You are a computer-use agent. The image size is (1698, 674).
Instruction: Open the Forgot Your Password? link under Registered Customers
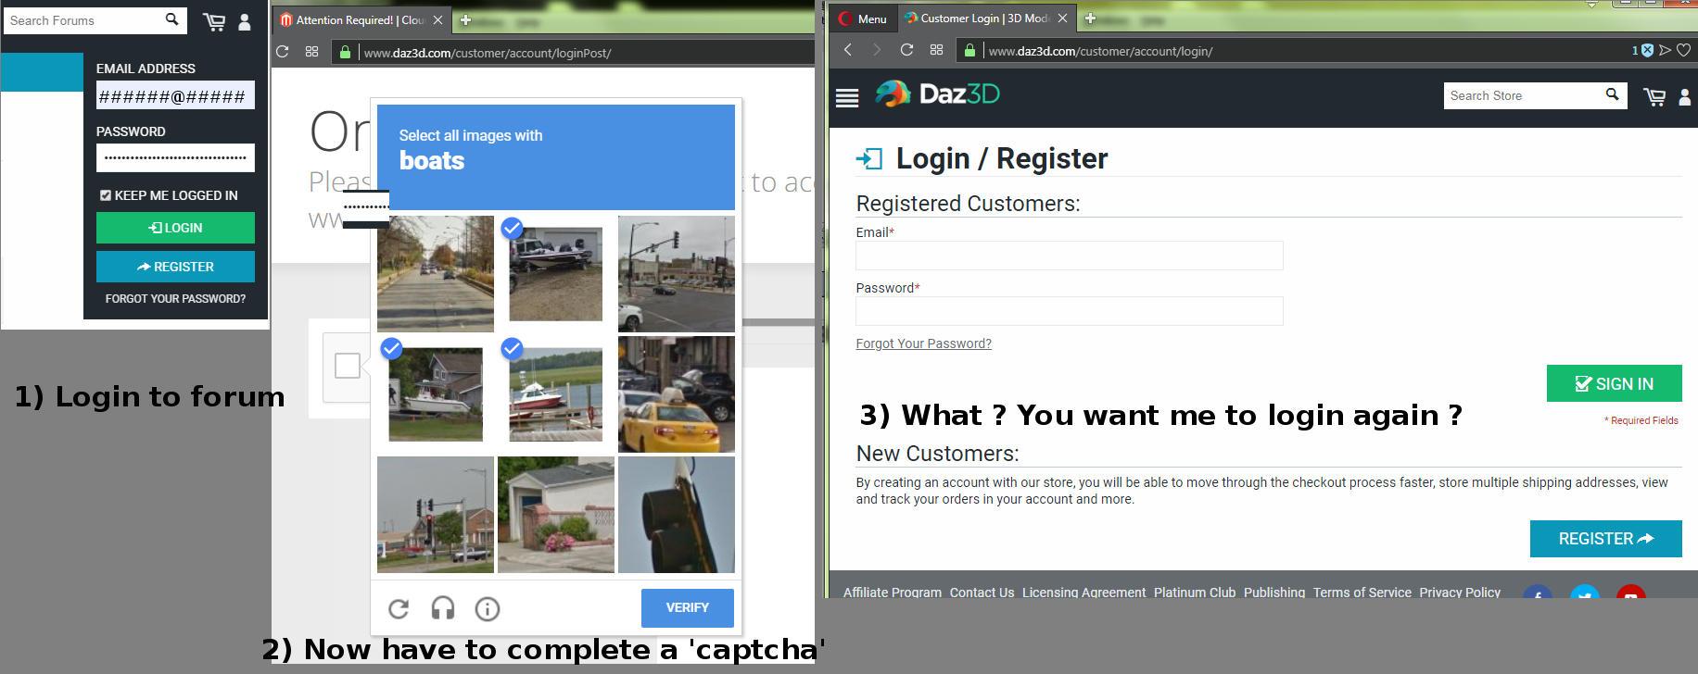coord(923,343)
